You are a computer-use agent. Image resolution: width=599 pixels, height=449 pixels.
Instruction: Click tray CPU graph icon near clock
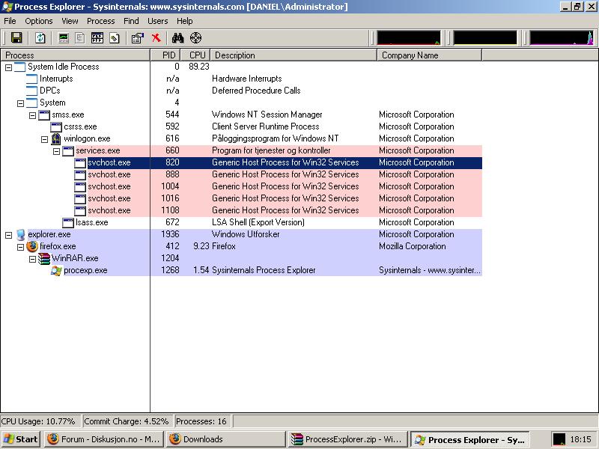[x=559, y=439]
